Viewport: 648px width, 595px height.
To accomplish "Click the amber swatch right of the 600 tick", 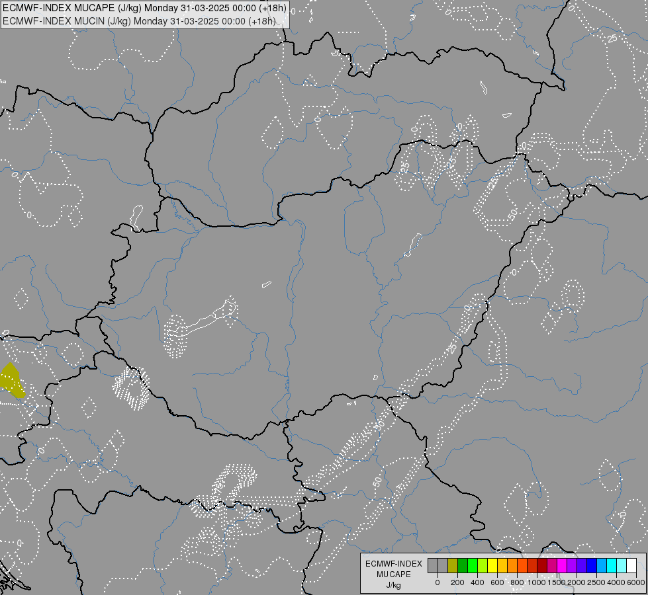I will 502,566.
